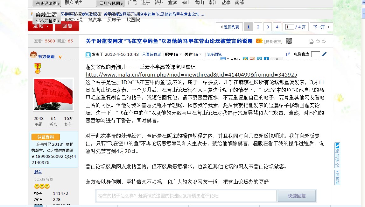Expand the 招呼Ta dropdown
Image resolution: width=365 pixels, height=207 pixels.
click(173, 55)
